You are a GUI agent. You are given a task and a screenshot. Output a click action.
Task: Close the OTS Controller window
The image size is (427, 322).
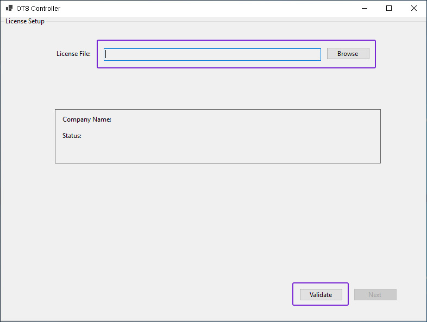(414, 8)
